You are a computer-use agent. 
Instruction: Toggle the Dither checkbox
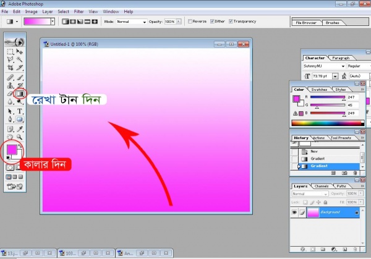coord(212,21)
